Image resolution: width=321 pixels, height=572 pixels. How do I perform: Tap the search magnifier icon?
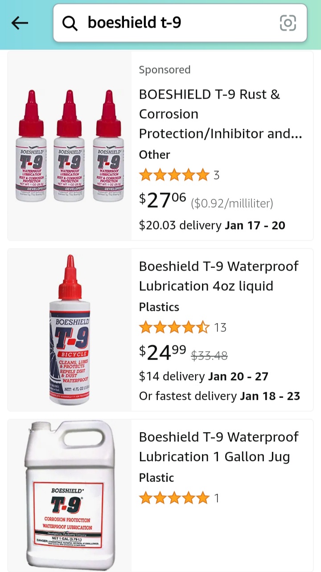point(70,23)
